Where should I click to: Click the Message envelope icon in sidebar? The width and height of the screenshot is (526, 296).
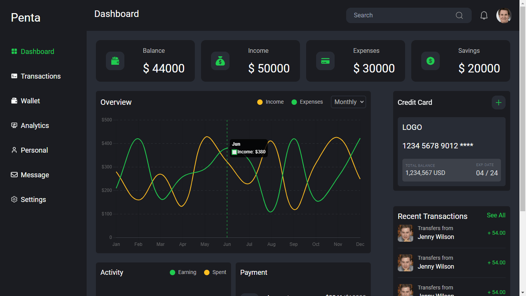14,175
